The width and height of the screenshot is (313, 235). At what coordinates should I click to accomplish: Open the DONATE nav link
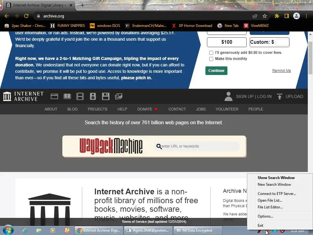147,109
